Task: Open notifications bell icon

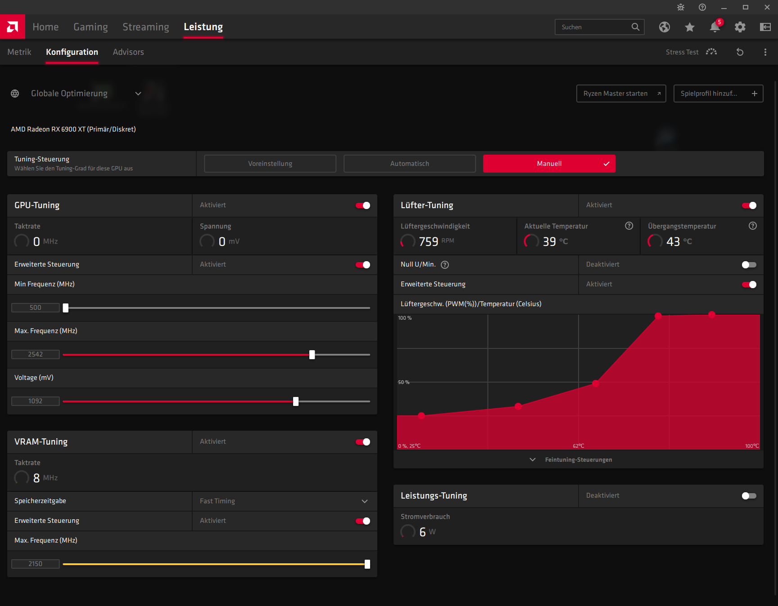Action: coord(715,27)
